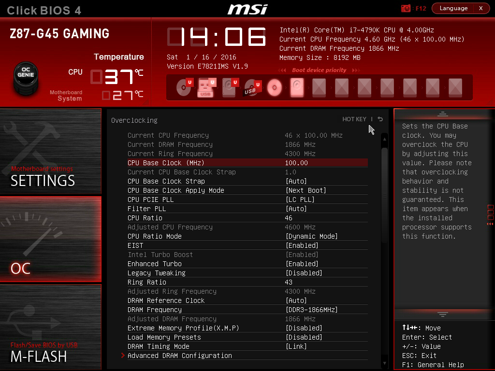Click the Memory Size : 8192 MB text
Image resolution: width=495 pixels, height=371 pixels.
320,58
